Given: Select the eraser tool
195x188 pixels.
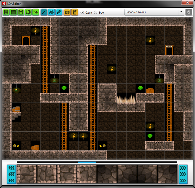Looking at the screenshot, I should (x=59, y=12).
